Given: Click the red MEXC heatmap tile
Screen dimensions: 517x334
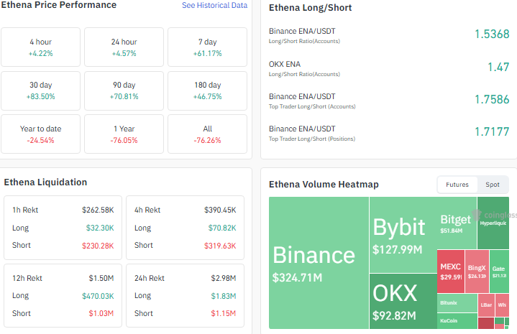Looking at the screenshot, I should (451, 272).
